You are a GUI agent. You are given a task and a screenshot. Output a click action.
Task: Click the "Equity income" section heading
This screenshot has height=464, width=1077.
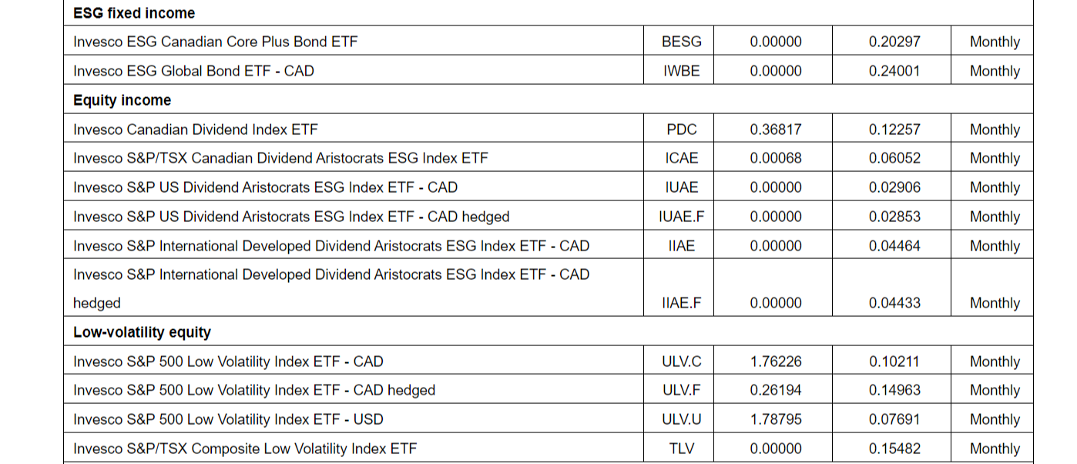point(122,100)
